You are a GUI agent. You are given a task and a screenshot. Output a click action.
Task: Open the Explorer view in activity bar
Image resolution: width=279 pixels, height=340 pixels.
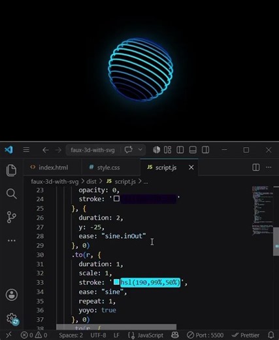[x=11, y=170]
